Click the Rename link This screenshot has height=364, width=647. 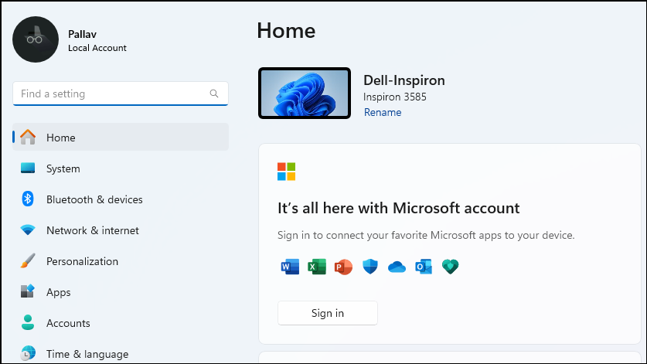383,112
